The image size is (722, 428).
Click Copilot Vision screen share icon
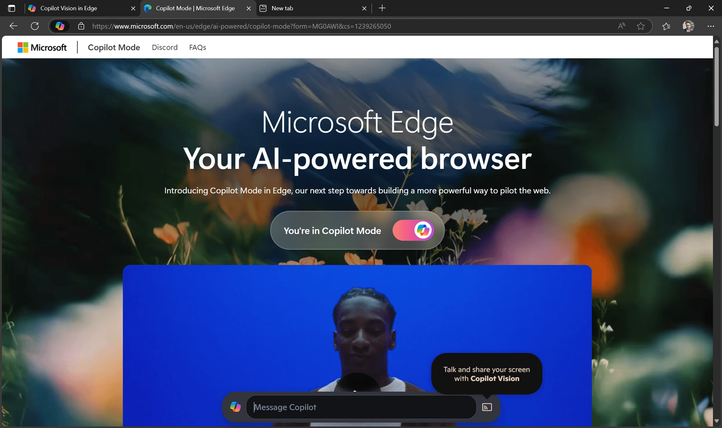[487, 407]
